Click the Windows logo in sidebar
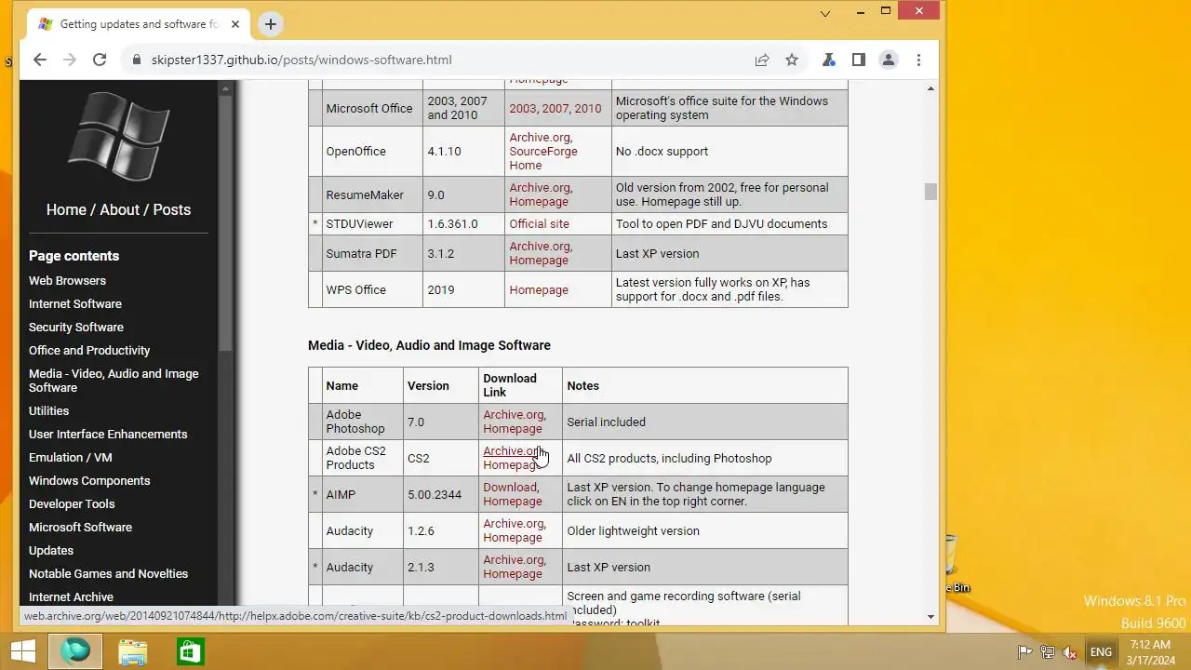The width and height of the screenshot is (1191, 670). (x=119, y=137)
